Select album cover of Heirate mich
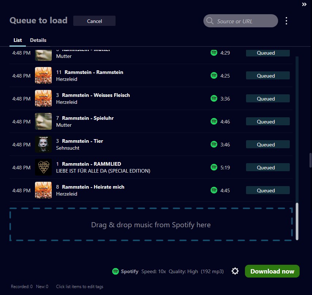Viewport: 312px width, 295px height. point(43,190)
